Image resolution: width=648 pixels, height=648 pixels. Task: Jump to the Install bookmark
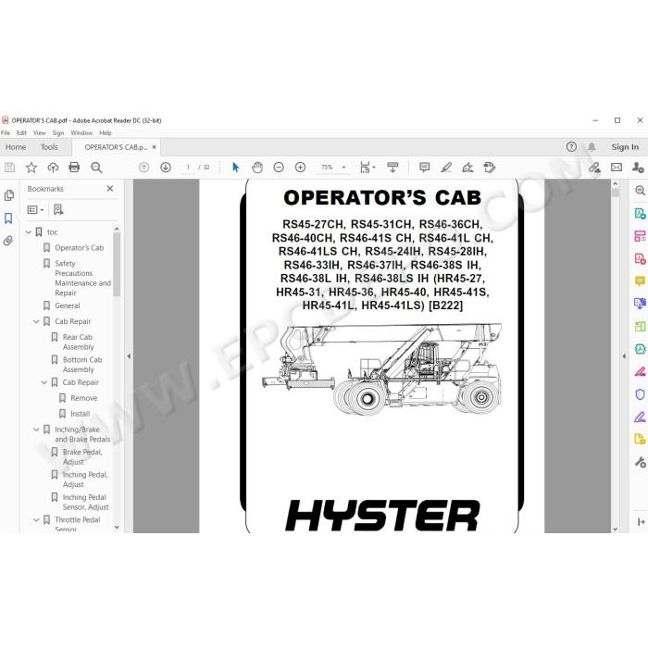[81, 414]
